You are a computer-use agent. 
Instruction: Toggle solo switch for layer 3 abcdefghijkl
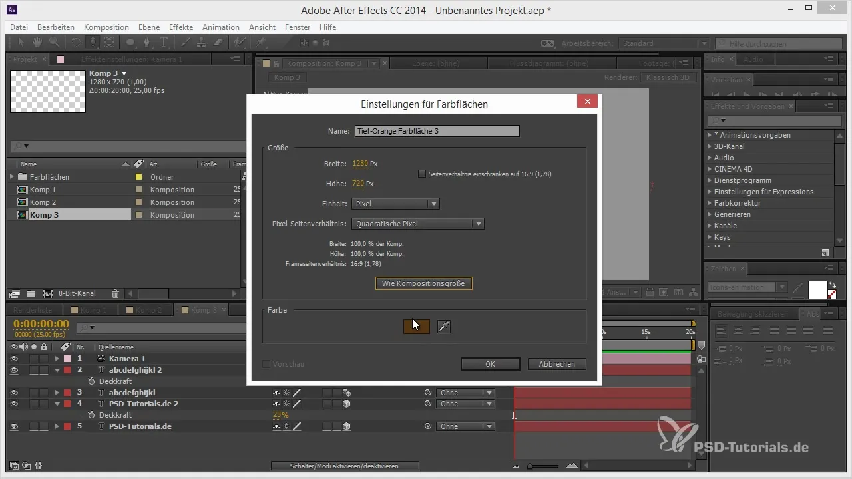(x=34, y=393)
